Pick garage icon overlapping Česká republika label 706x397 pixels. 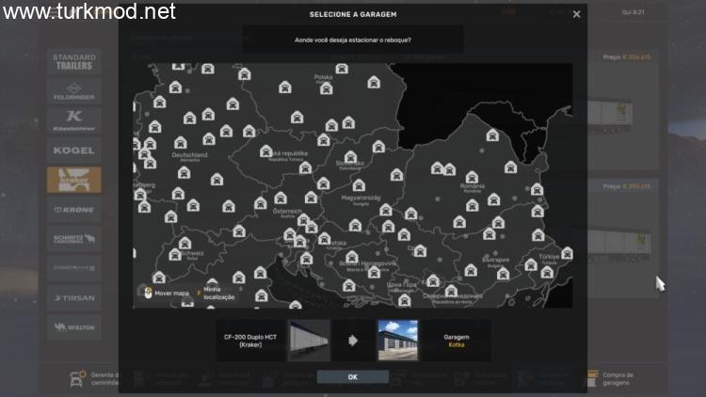click(266, 151)
